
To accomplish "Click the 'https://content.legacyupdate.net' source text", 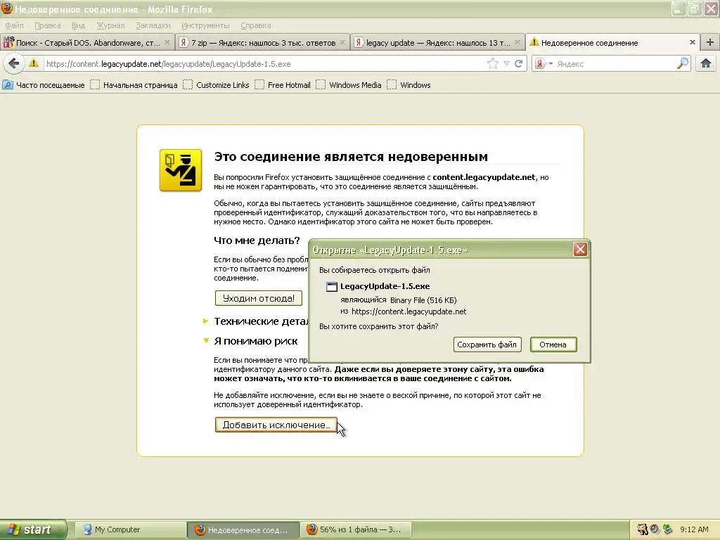I will point(409,311).
